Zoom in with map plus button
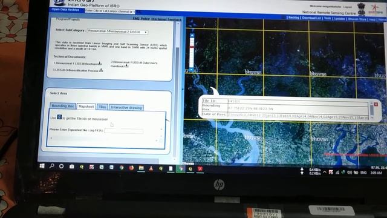Viewport: 387px width, 218px height. click(x=192, y=36)
